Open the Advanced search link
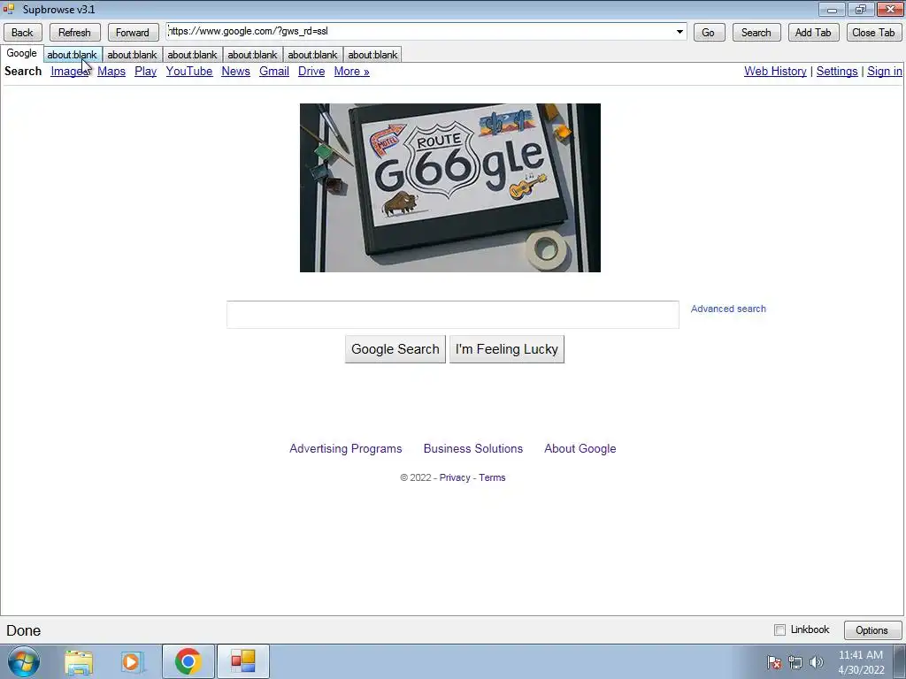This screenshot has width=906, height=679. tap(729, 309)
